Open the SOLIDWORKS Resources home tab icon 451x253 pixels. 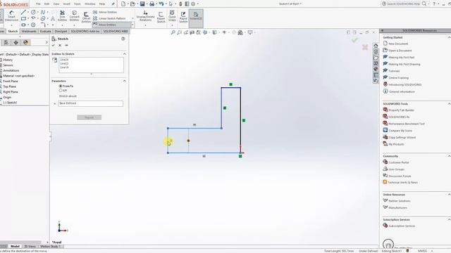pos(376,46)
